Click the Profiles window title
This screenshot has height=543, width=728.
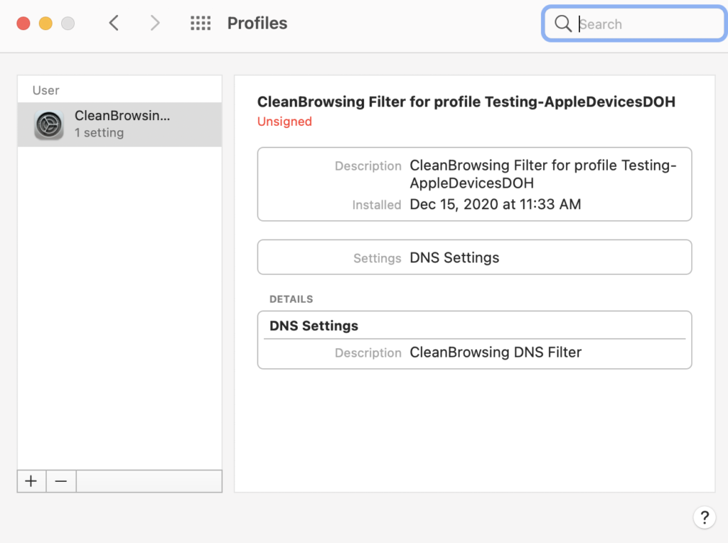257,23
